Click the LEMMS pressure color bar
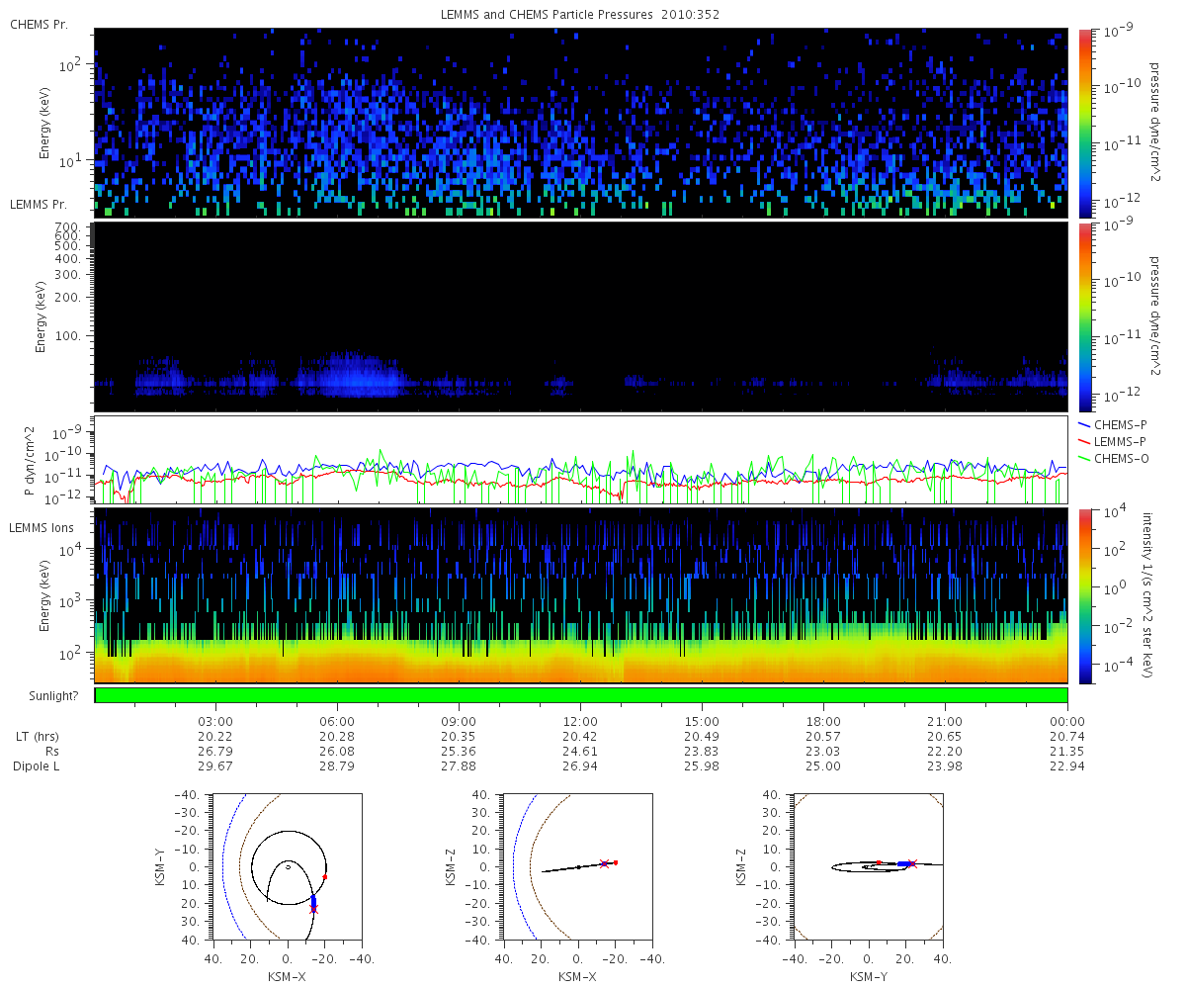The height and width of the screenshot is (989, 1186). tap(1085, 316)
